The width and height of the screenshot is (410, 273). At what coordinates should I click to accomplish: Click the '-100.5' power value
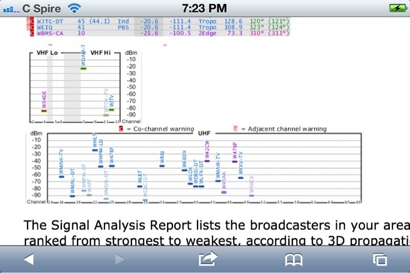coord(180,33)
